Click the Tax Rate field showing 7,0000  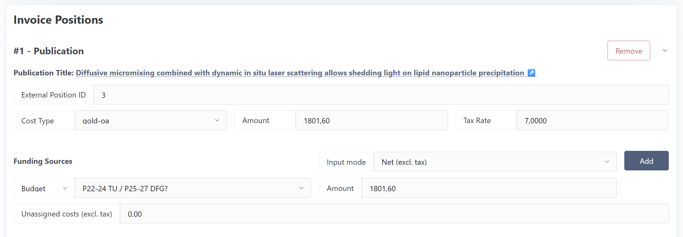point(592,121)
